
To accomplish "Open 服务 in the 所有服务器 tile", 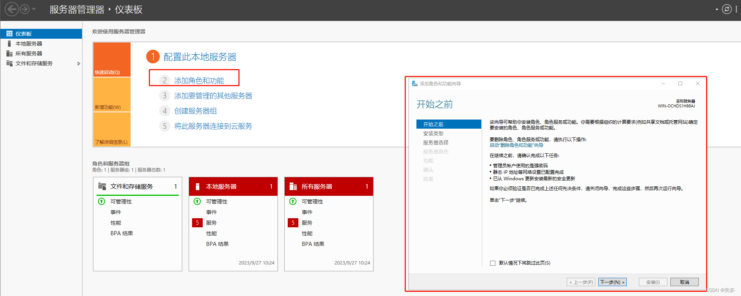I will pos(307,223).
